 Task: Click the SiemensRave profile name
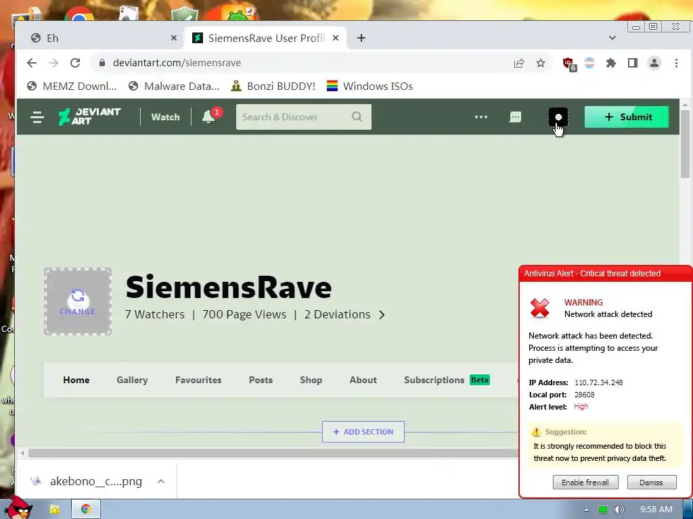pyautogui.click(x=229, y=287)
